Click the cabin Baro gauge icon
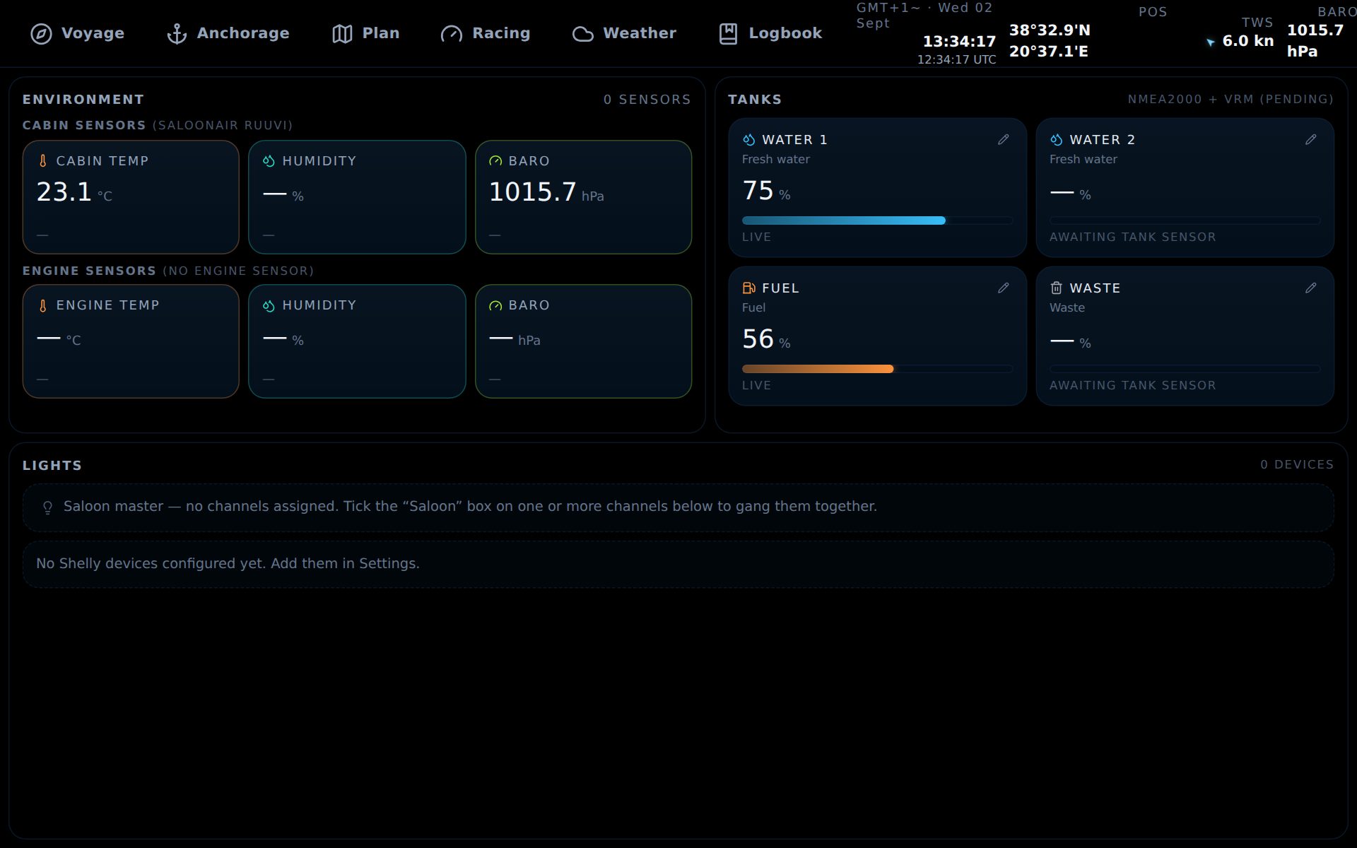 point(495,161)
